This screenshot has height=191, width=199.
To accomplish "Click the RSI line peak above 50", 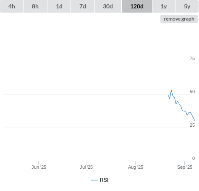I will pyautogui.click(x=171, y=91).
